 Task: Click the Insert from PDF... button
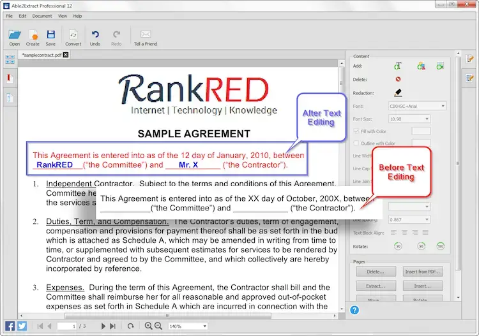pos(423,272)
